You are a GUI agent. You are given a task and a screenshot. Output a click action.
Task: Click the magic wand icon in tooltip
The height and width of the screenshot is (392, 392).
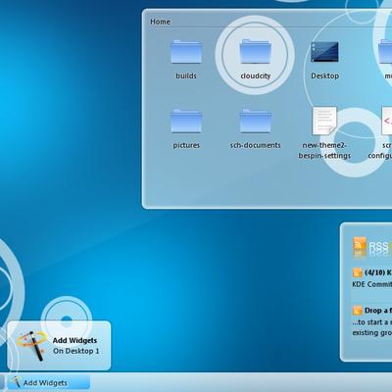[31, 345]
